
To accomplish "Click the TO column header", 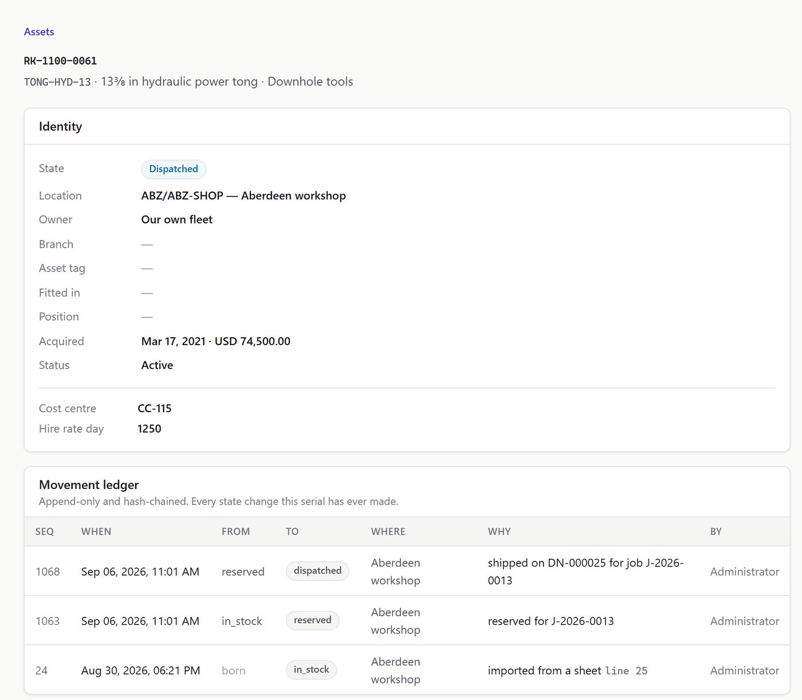I will [292, 531].
